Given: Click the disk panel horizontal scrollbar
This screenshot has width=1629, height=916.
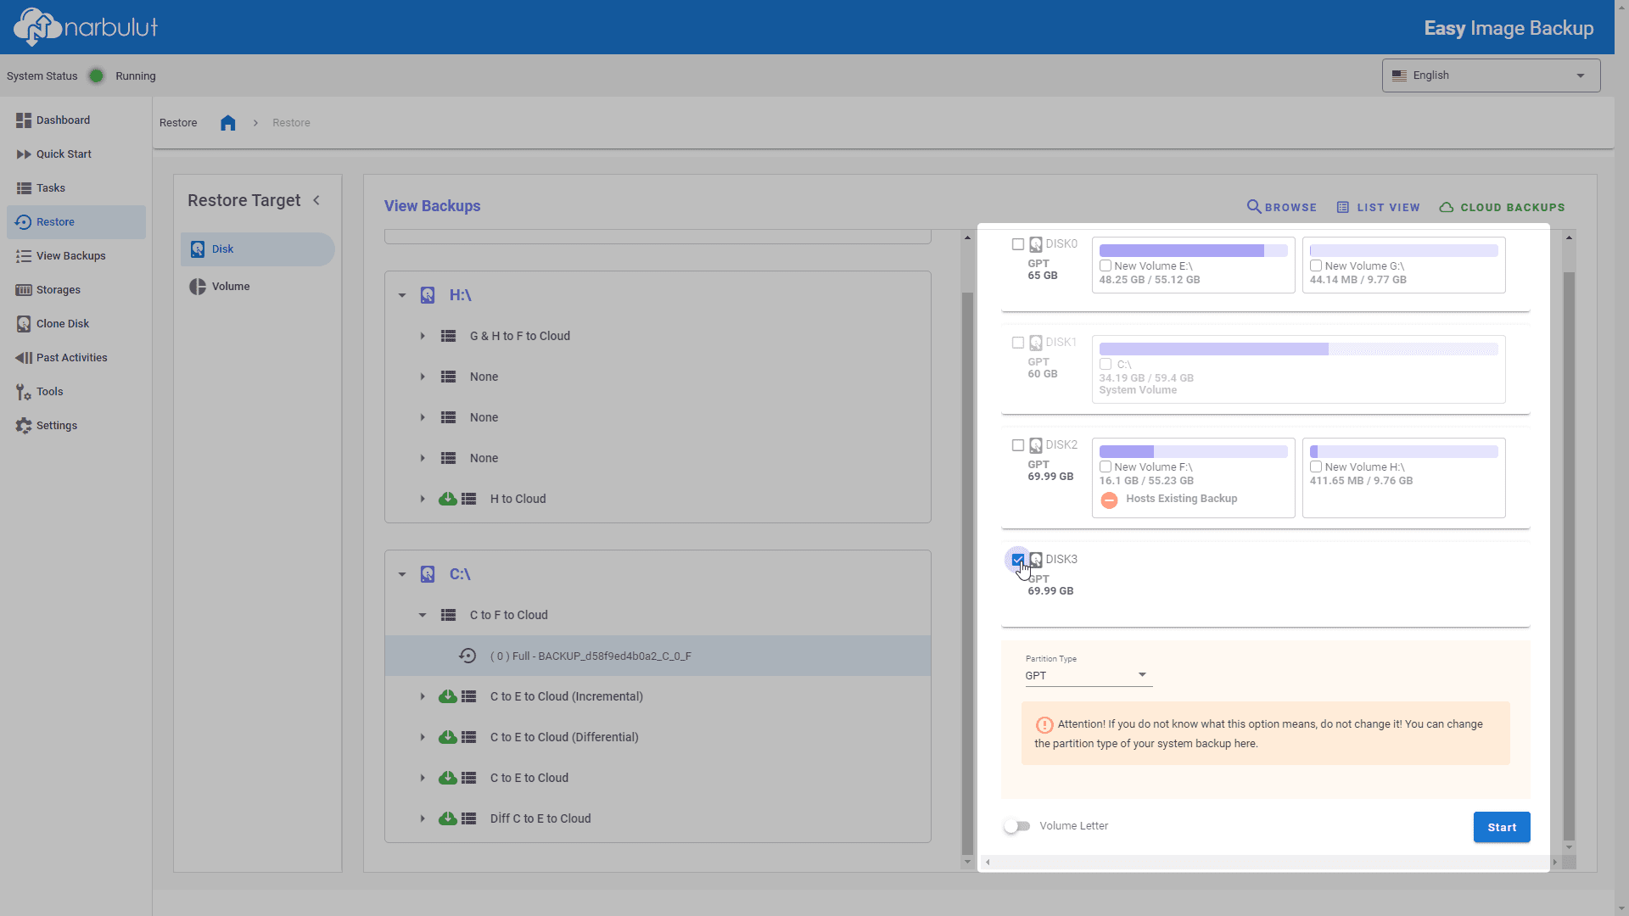Looking at the screenshot, I should [x=1270, y=862].
